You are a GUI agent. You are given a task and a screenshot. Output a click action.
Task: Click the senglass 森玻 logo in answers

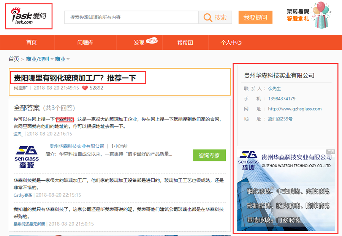pyautogui.click(x=27, y=157)
